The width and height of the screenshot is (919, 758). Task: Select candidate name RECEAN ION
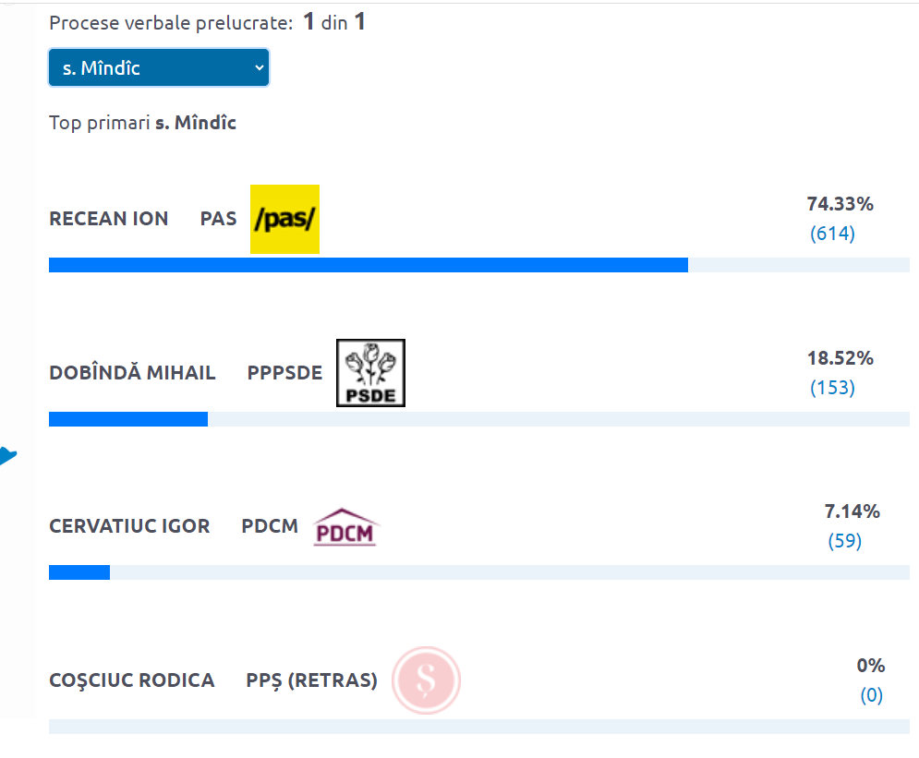click(108, 219)
